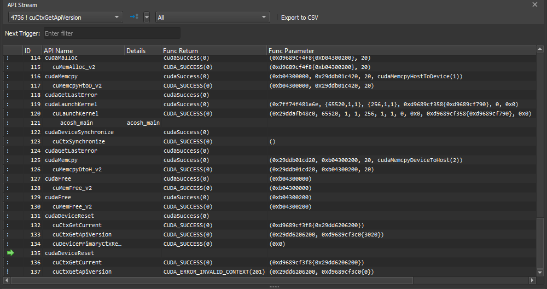The height and width of the screenshot is (289, 547).
Task: Click the Func Parameter column header
Action: pos(292,51)
